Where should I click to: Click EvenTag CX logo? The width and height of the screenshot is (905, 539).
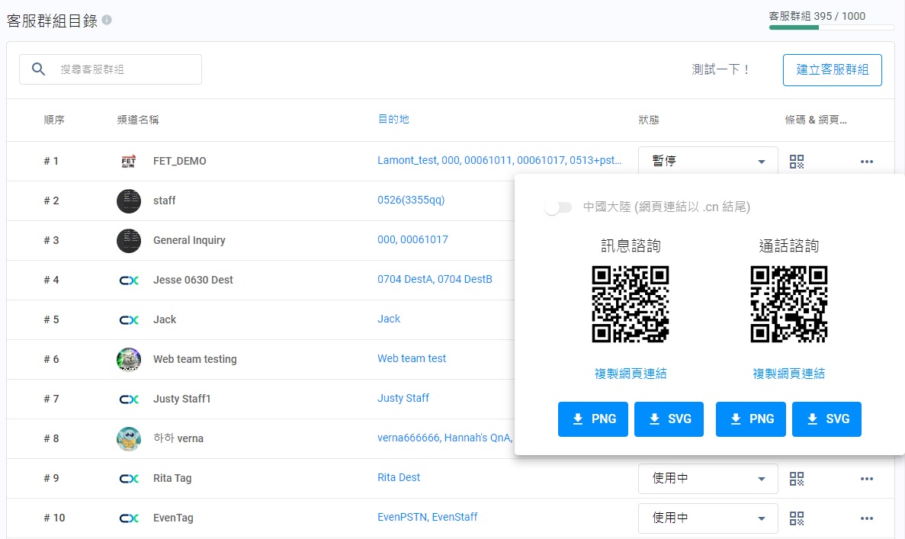pyautogui.click(x=129, y=518)
